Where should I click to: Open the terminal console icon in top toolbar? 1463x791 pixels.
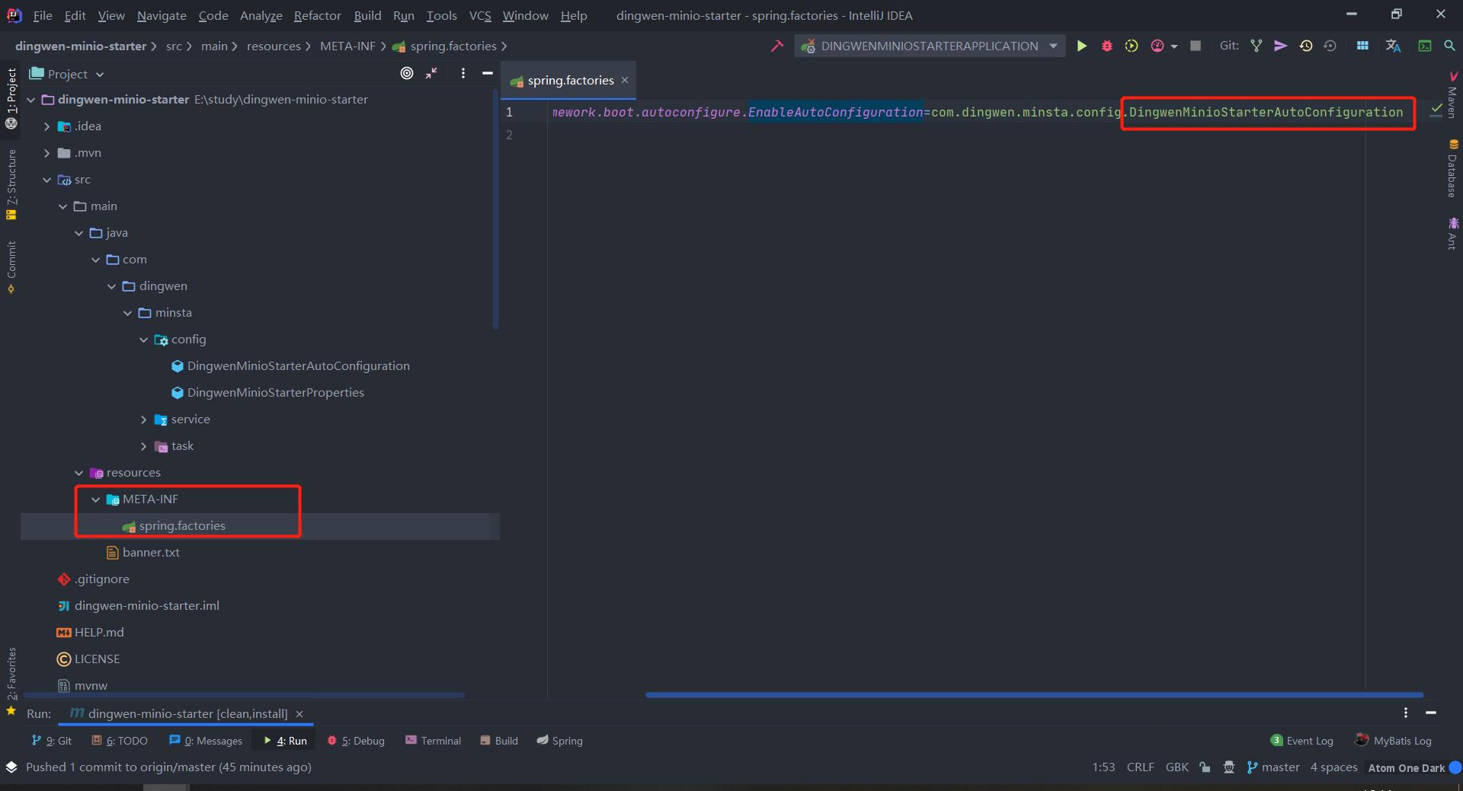pos(1424,46)
